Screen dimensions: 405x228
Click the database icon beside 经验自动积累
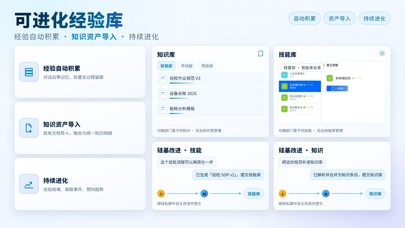(x=29, y=72)
